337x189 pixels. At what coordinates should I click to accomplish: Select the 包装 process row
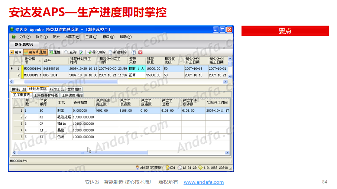[121, 137]
